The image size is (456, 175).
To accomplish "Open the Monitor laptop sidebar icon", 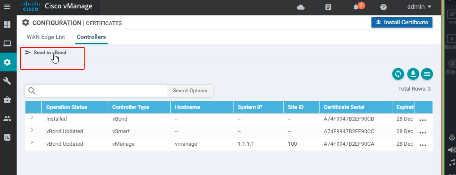I will (7, 44).
